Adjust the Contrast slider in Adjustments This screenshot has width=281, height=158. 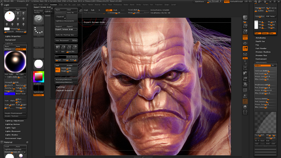pos(265,71)
